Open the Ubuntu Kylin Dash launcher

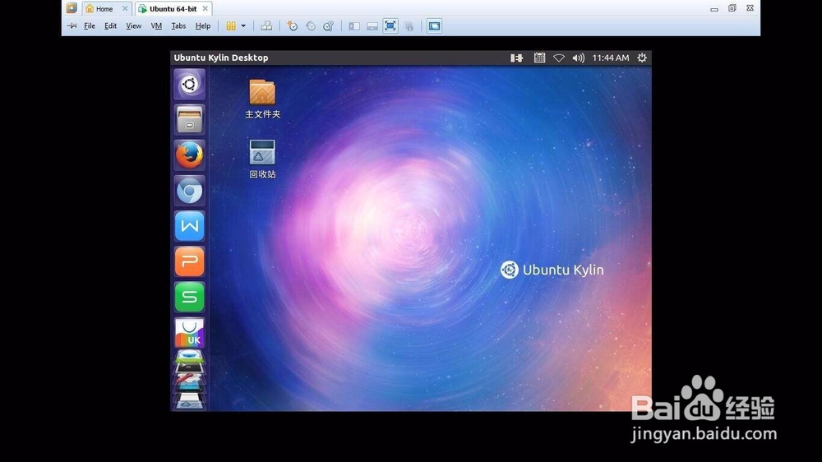tap(189, 84)
